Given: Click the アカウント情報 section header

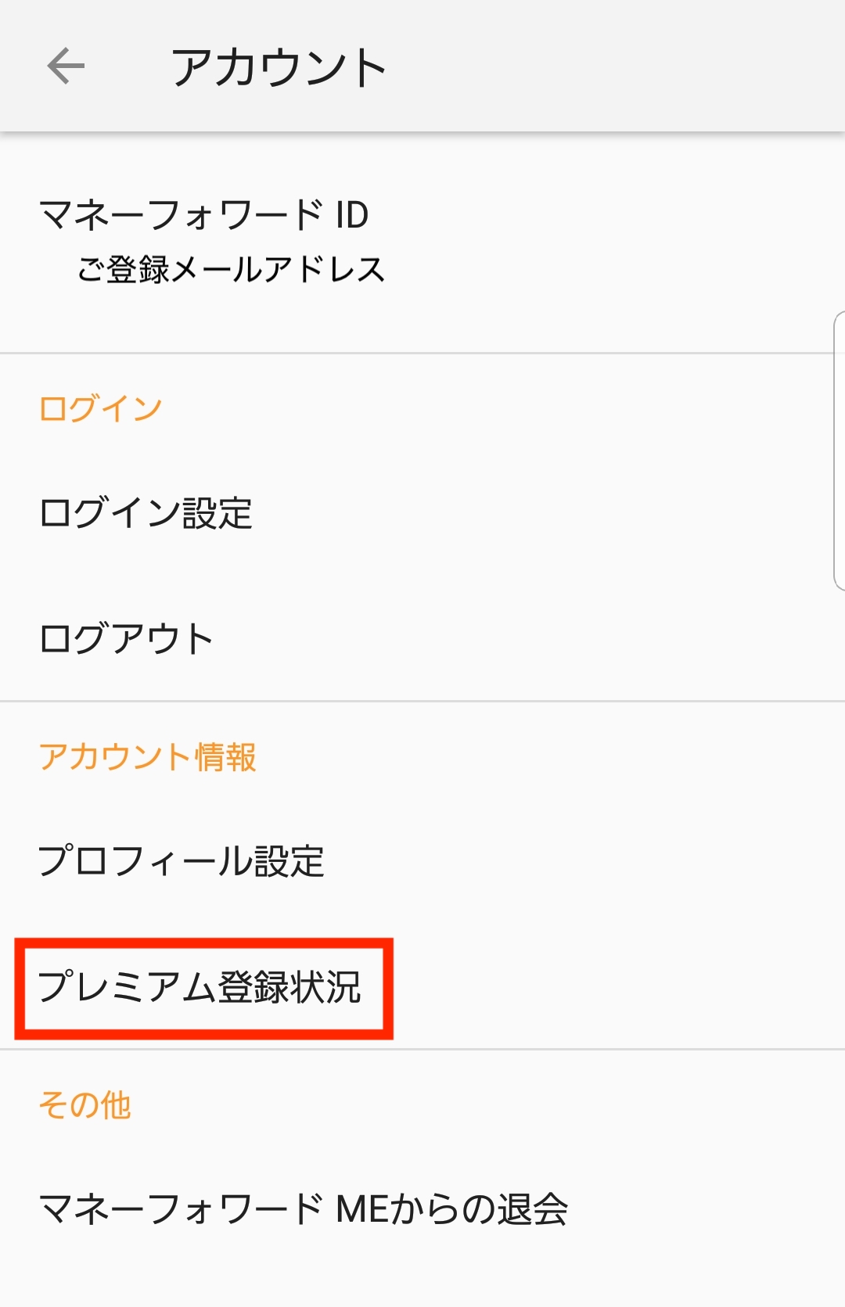Looking at the screenshot, I should coord(148,756).
